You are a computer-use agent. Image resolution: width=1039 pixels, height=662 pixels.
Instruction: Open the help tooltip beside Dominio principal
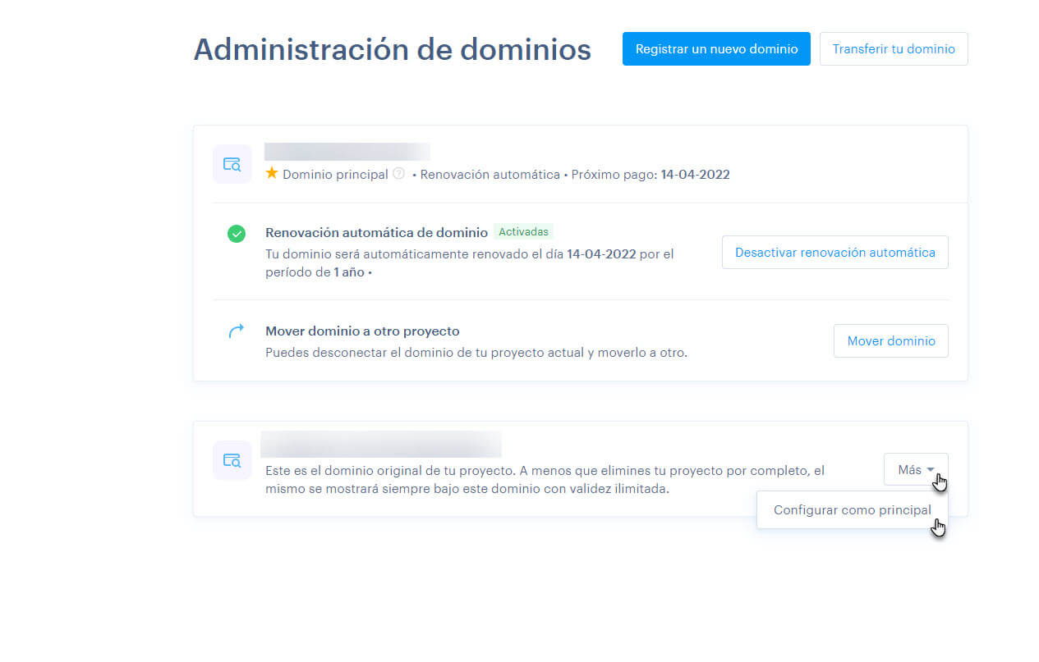pyautogui.click(x=399, y=173)
